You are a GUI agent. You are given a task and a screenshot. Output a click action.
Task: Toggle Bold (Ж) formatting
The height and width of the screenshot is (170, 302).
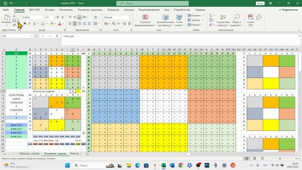25,24
